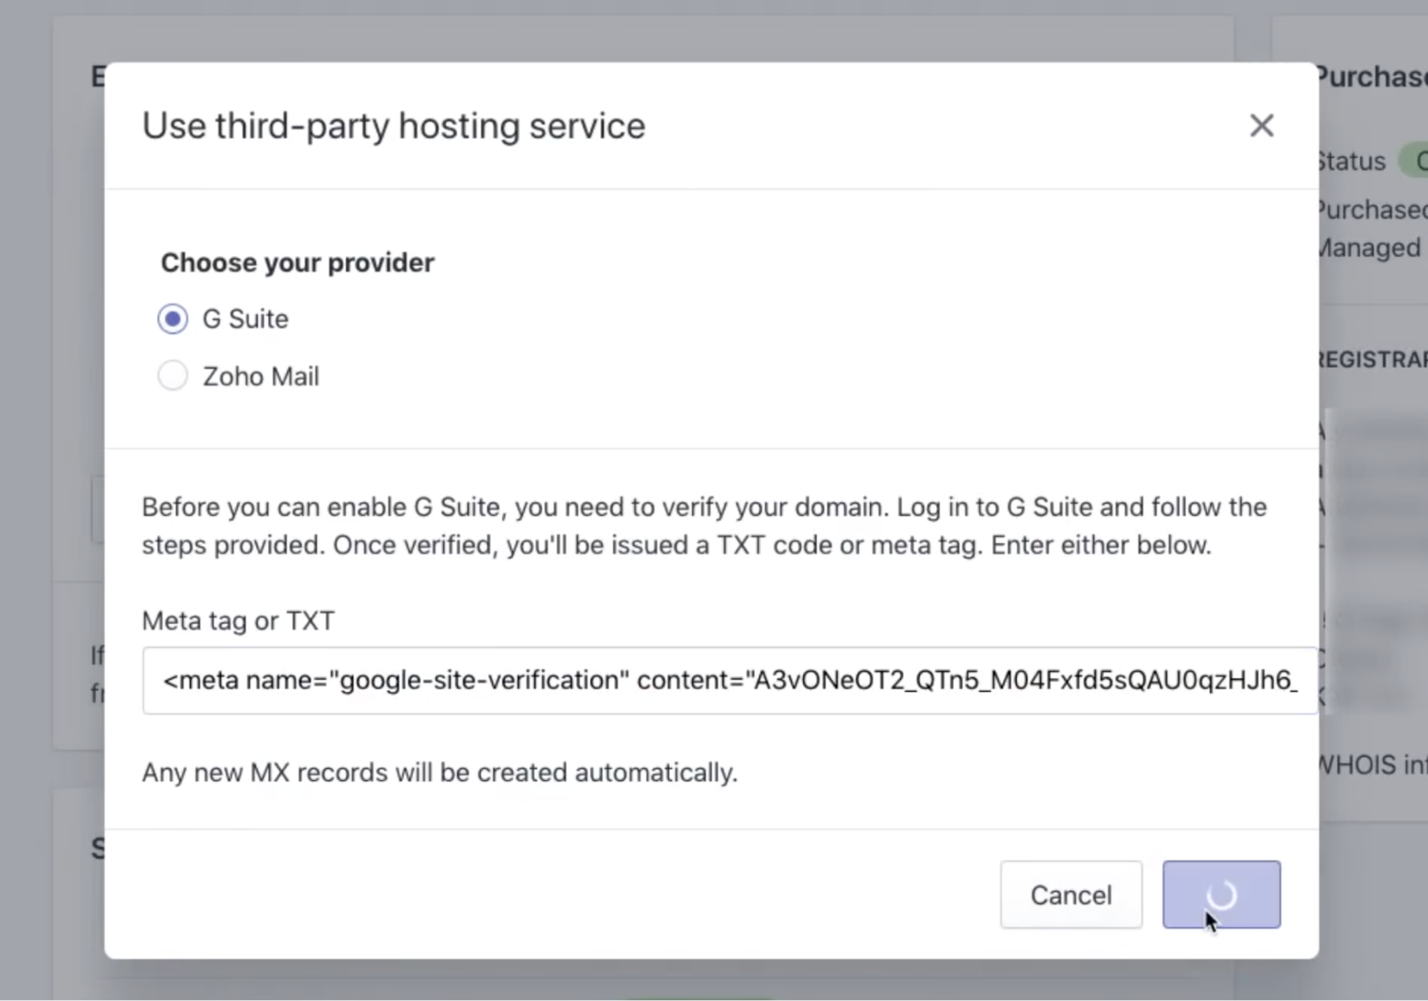Screen dimensions: 1428x1001
Task: Click the MX records notice text
Action: coord(440,773)
